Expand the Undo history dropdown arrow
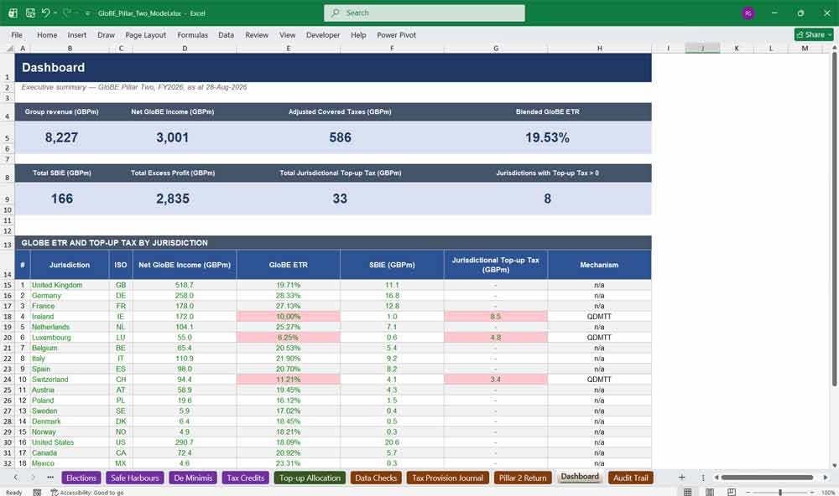 pyautogui.click(x=55, y=13)
